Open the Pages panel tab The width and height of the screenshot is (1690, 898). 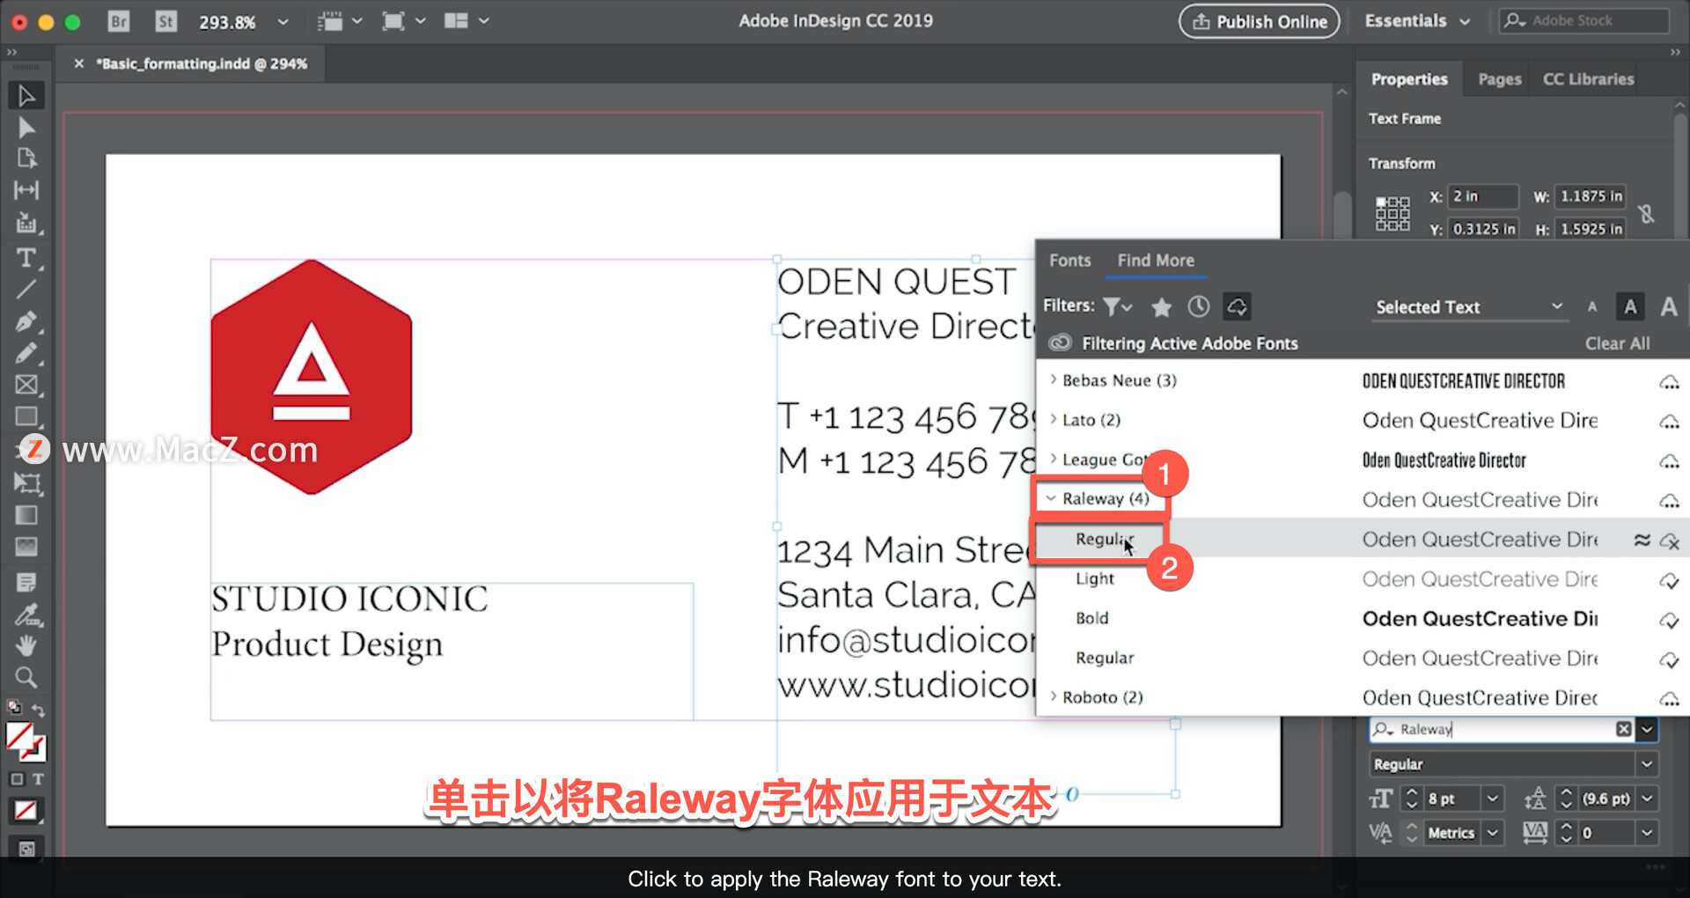pos(1498,78)
